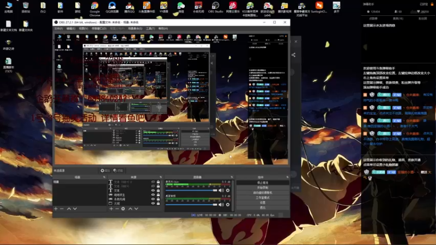
Task: Move source up with the up arrow
Action: tap(130, 209)
